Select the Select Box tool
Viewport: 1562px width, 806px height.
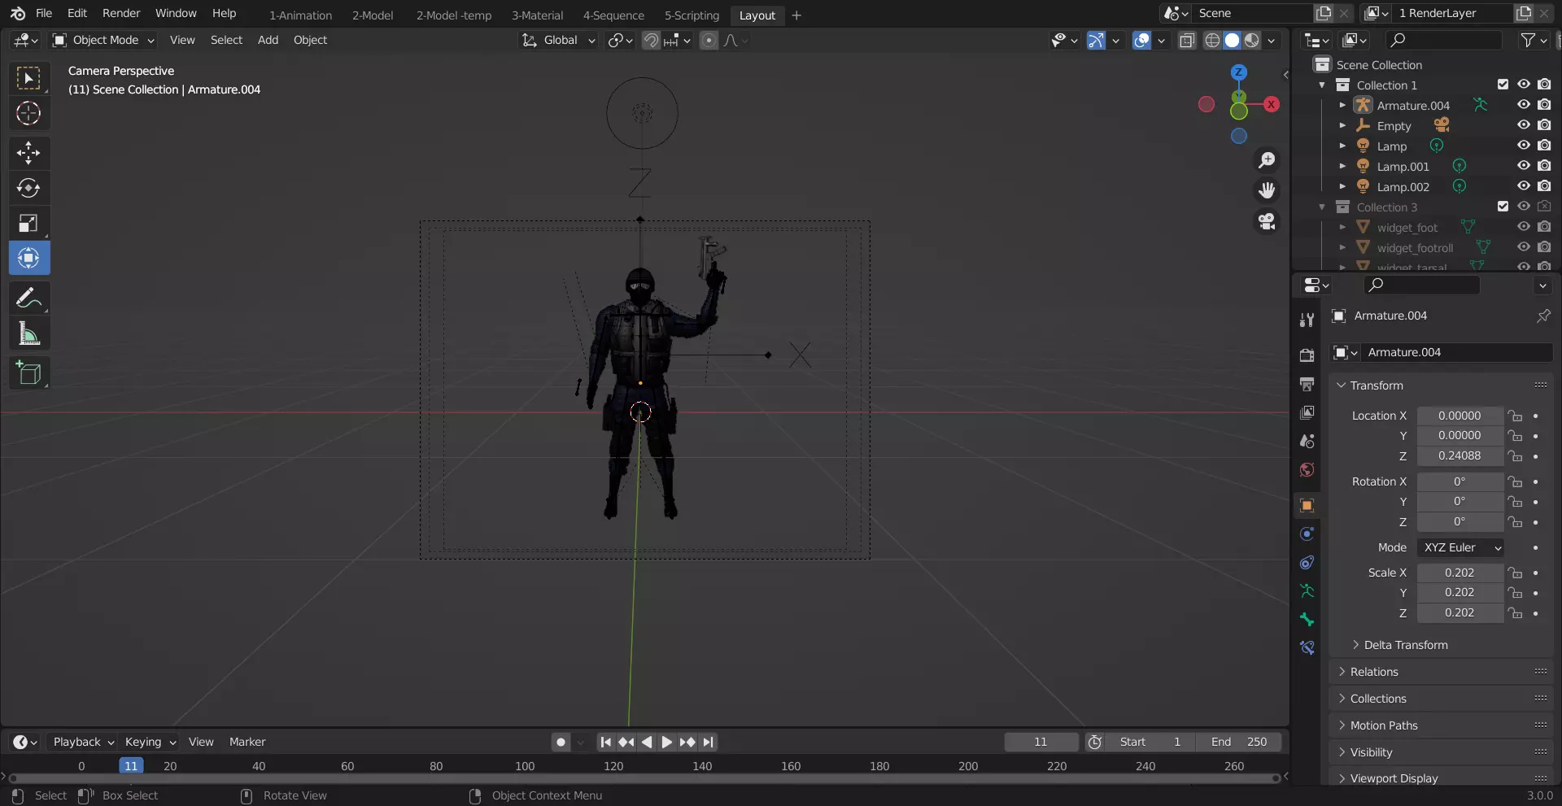pyautogui.click(x=28, y=78)
